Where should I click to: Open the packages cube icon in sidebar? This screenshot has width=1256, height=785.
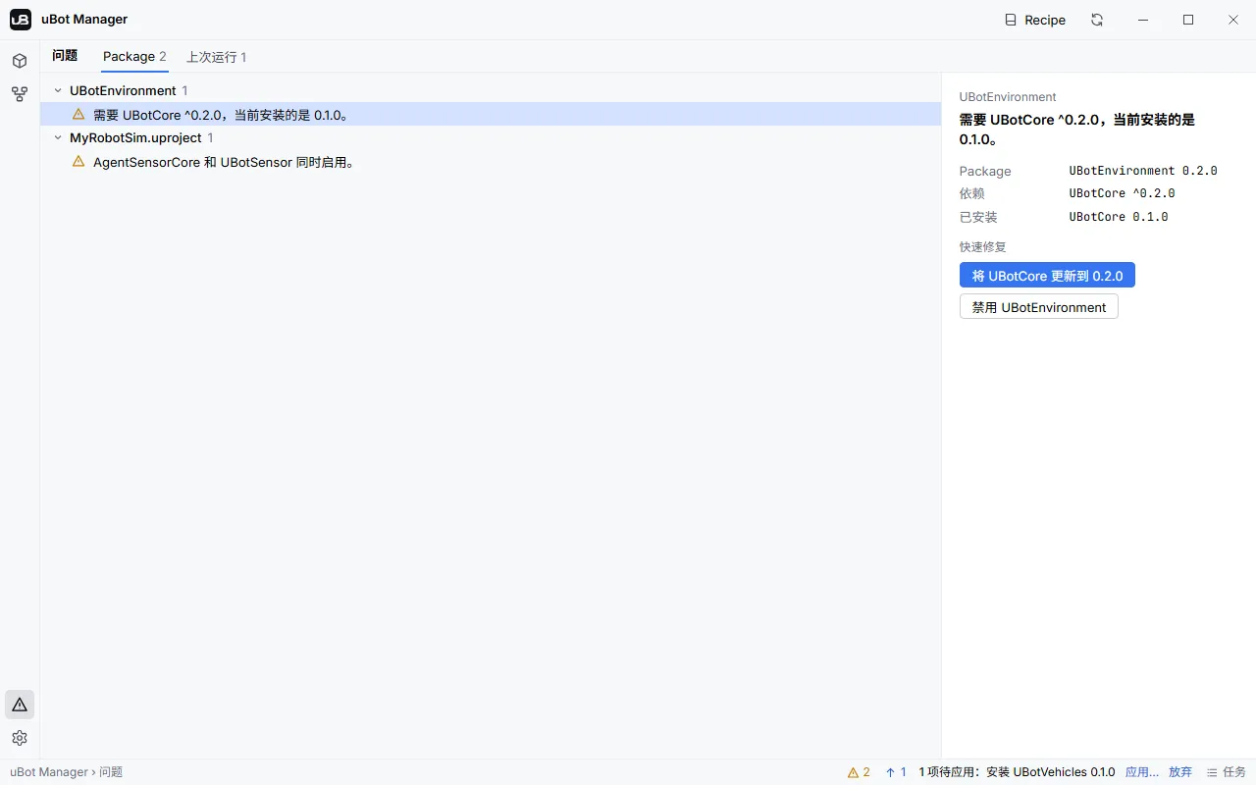click(x=20, y=61)
